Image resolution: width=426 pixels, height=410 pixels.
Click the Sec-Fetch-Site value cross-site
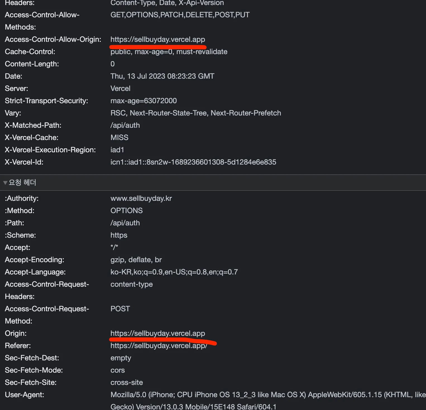pos(126,382)
